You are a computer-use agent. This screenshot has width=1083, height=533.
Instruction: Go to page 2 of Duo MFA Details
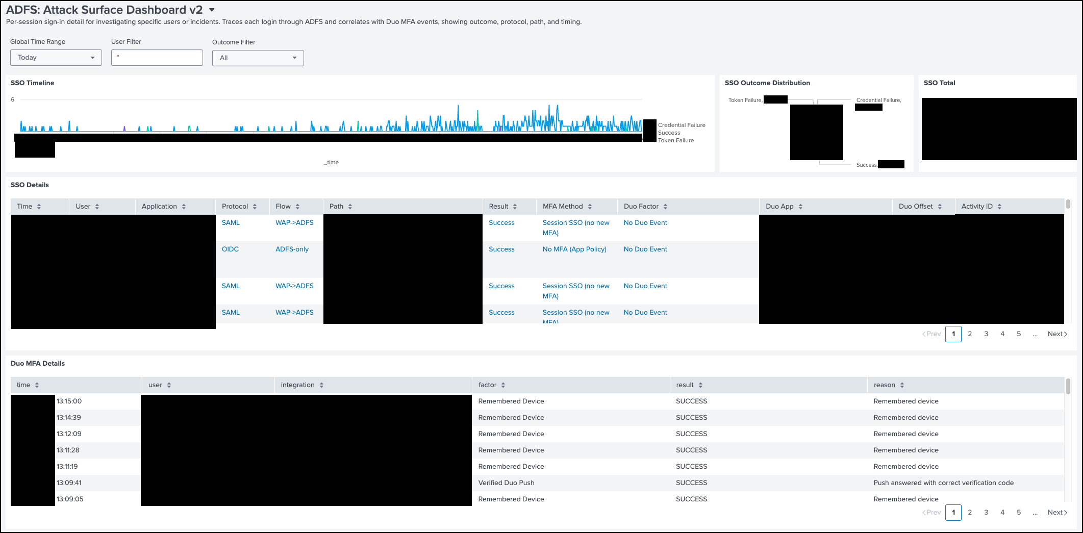point(970,513)
